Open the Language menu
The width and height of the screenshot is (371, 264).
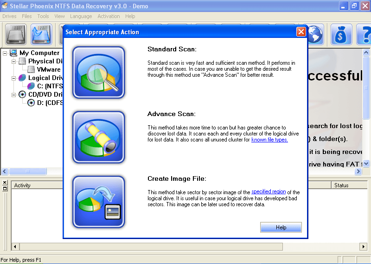pyautogui.click(x=81, y=16)
